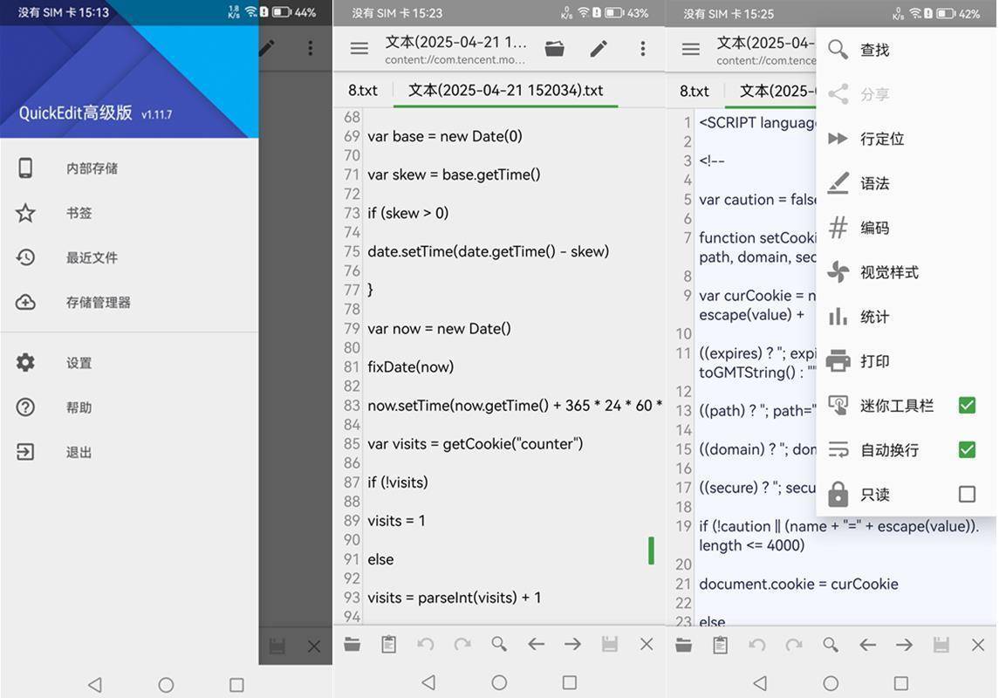Open 存储管理器 cloud entry

pyautogui.click(x=98, y=303)
